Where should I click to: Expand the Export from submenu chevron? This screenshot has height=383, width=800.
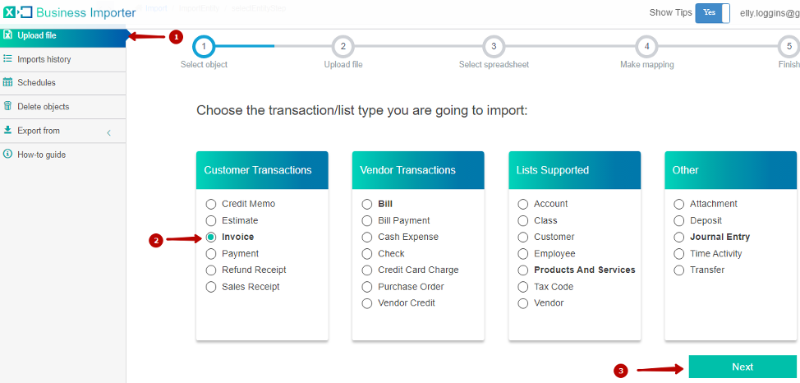coord(108,133)
